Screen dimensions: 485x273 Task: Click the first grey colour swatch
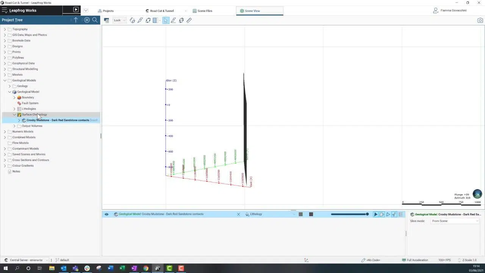(x=300, y=214)
